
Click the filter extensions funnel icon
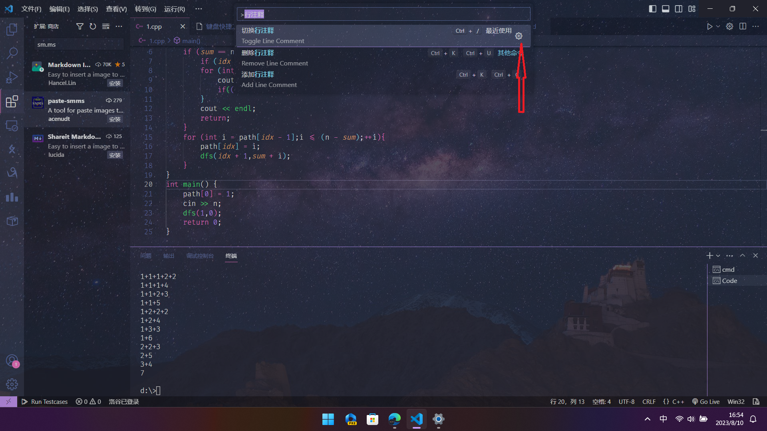click(80, 26)
